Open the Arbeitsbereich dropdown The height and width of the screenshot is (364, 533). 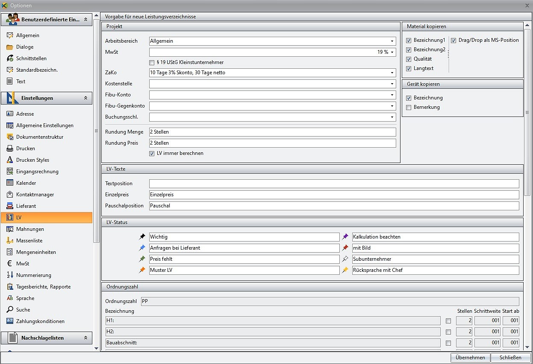[x=392, y=41]
